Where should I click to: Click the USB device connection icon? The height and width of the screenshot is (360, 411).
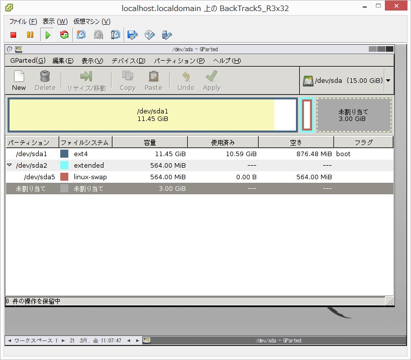[167, 35]
